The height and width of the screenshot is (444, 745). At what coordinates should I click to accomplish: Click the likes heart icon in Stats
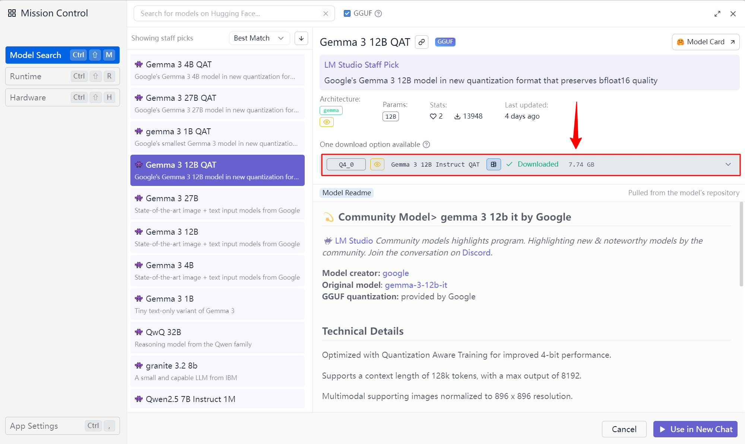[x=433, y=116]
